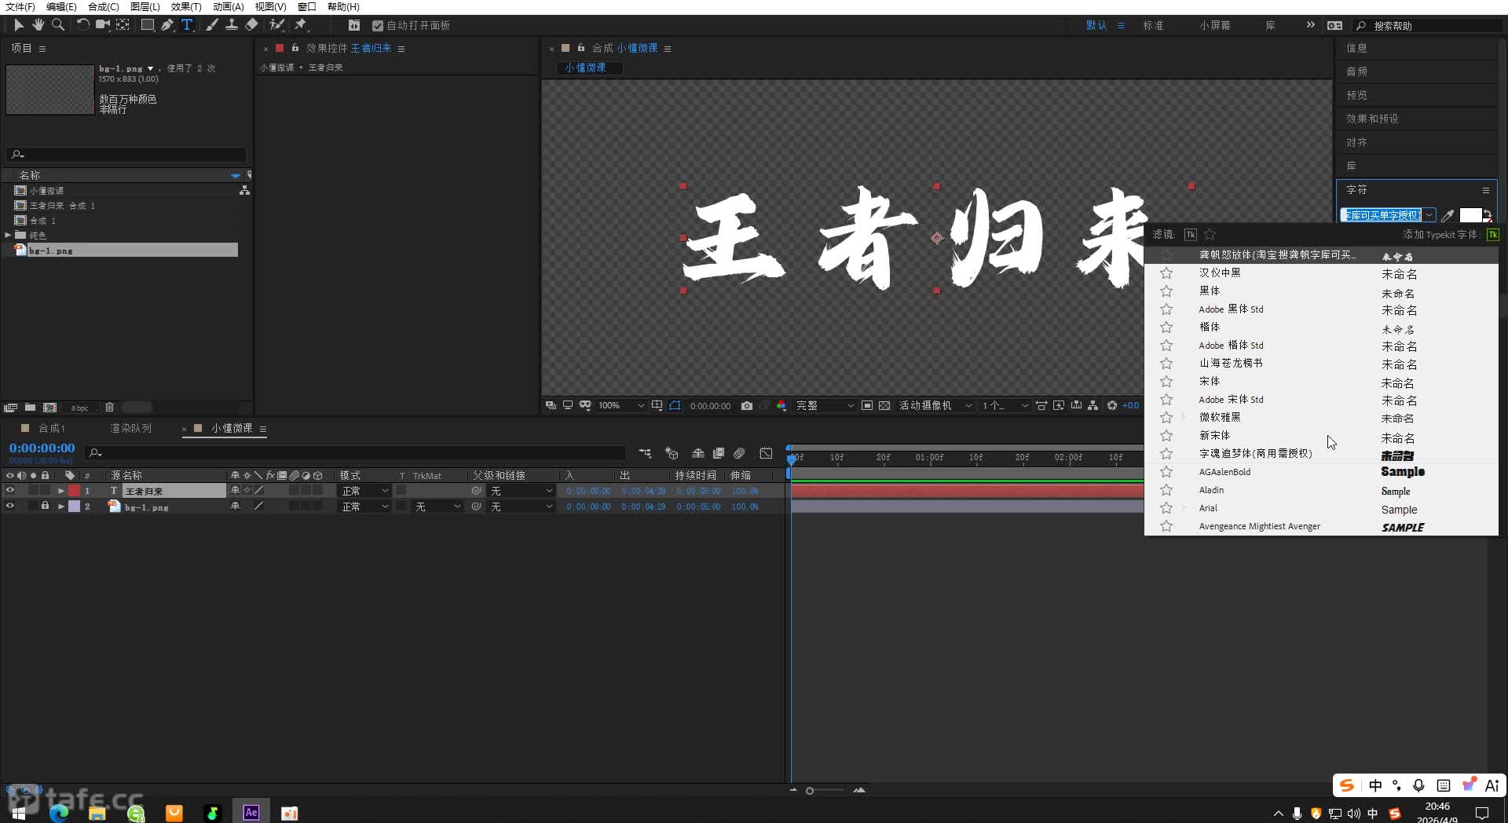Open the 活动摄像机 camera view dropdown

pyautogui.click(x=935, y=406)
